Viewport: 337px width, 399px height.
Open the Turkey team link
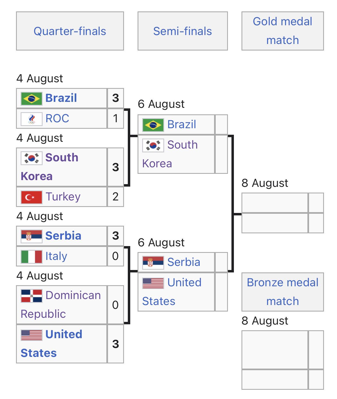pos(63,197)
